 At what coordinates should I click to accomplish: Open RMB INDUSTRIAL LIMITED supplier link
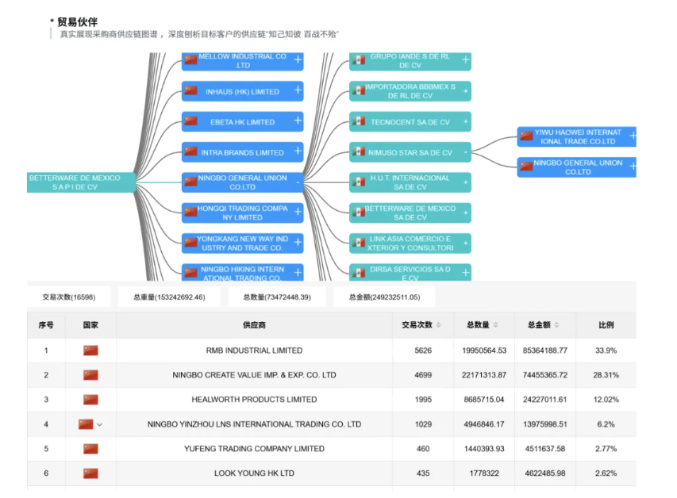[x=254, y=351]
